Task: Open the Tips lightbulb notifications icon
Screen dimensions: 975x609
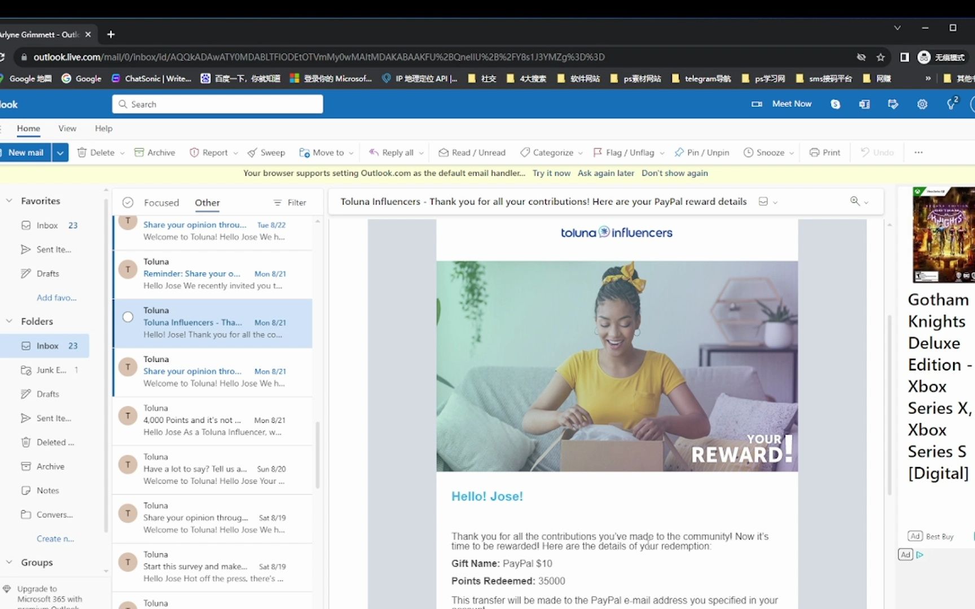Action: [952, 104]
